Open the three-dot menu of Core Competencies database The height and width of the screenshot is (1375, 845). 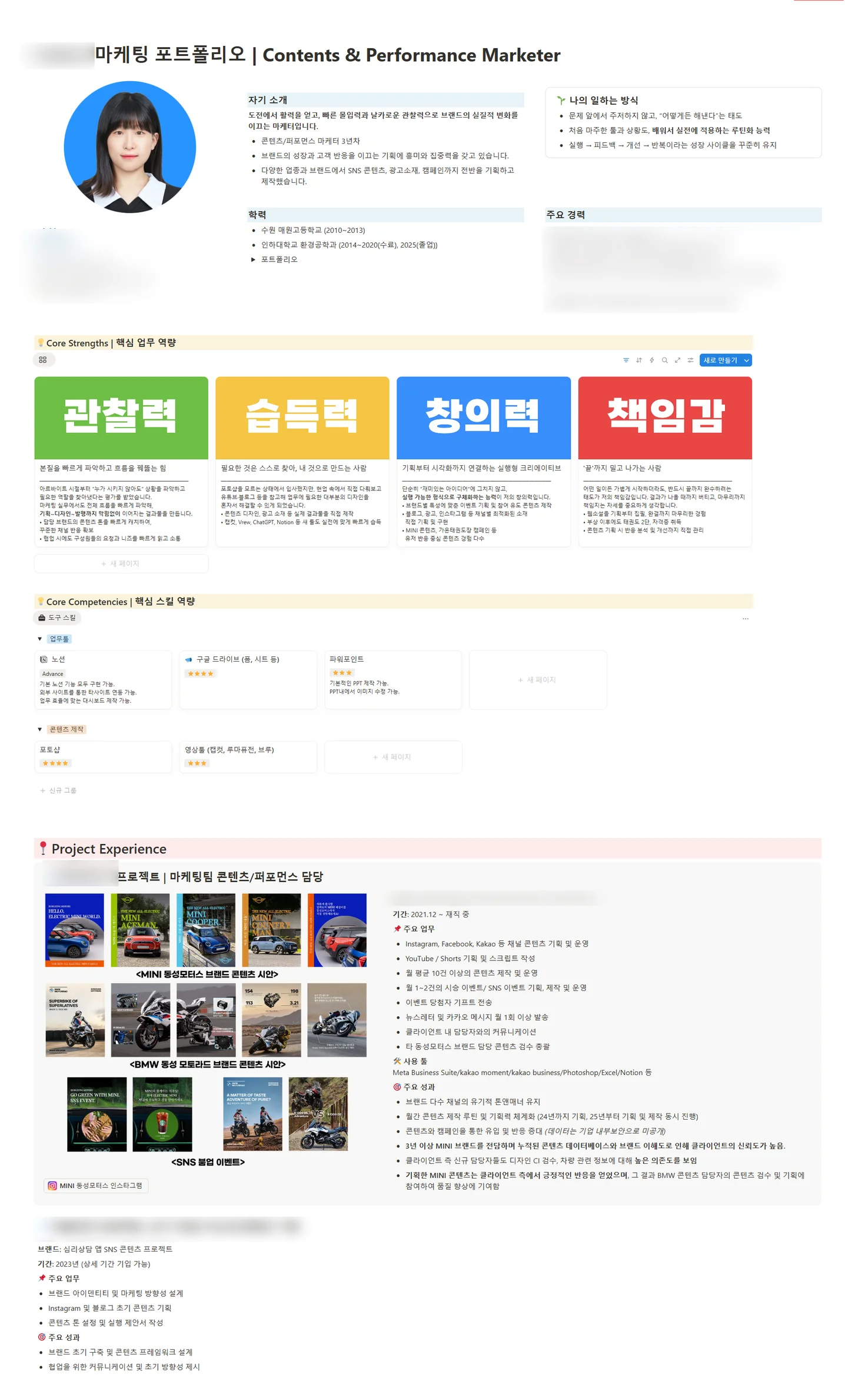746,619
